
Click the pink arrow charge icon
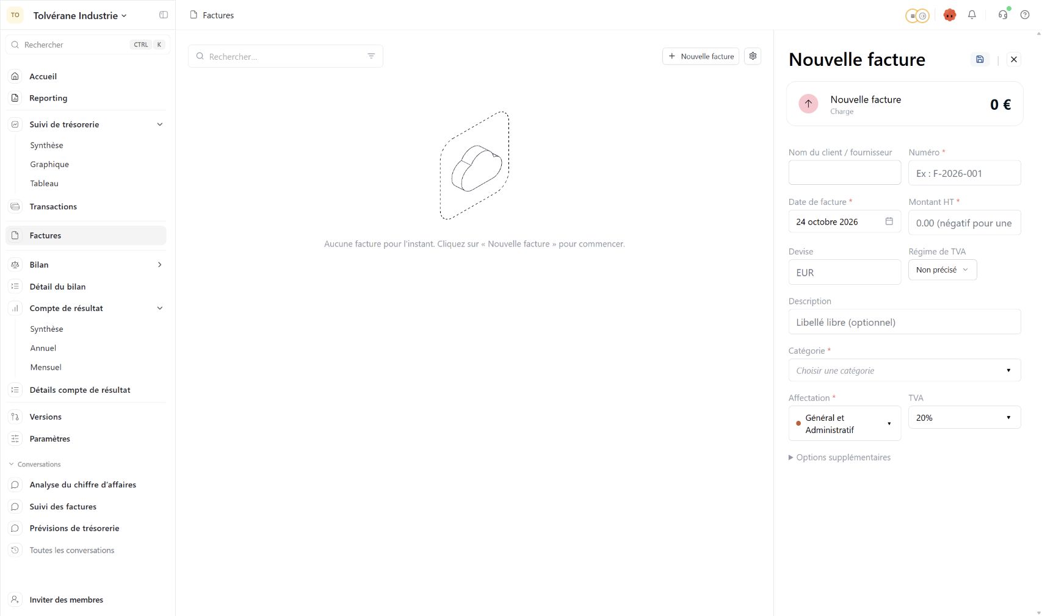click(x=808, y=104)
